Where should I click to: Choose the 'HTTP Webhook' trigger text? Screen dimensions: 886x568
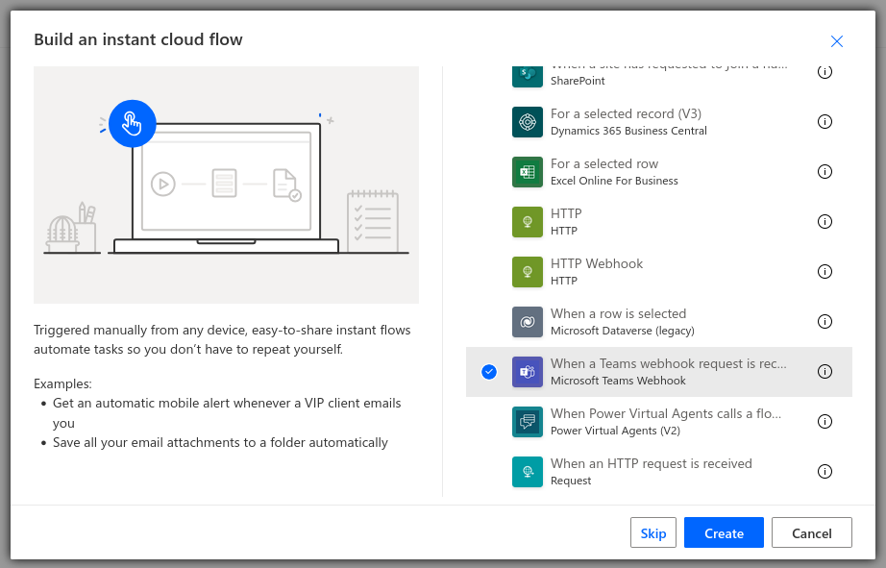(597, 264)
